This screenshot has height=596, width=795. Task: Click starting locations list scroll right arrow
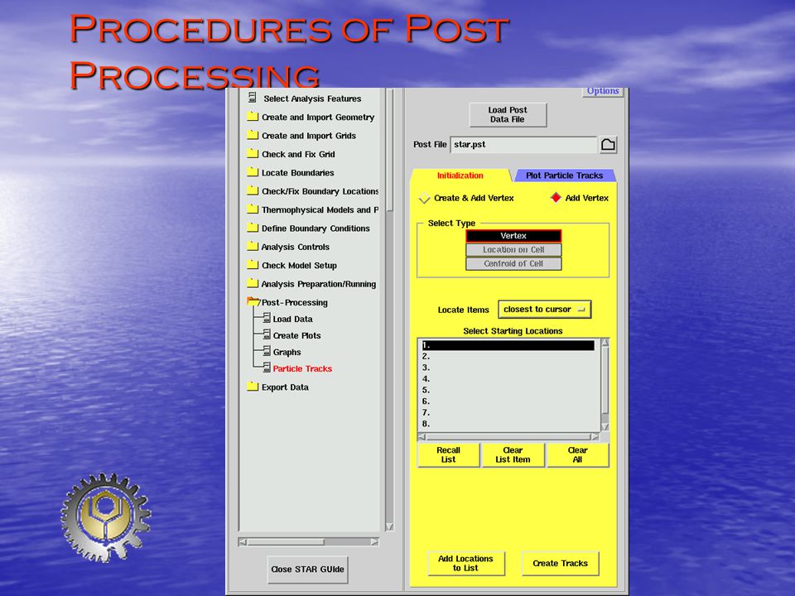click(x=595, y=436)
